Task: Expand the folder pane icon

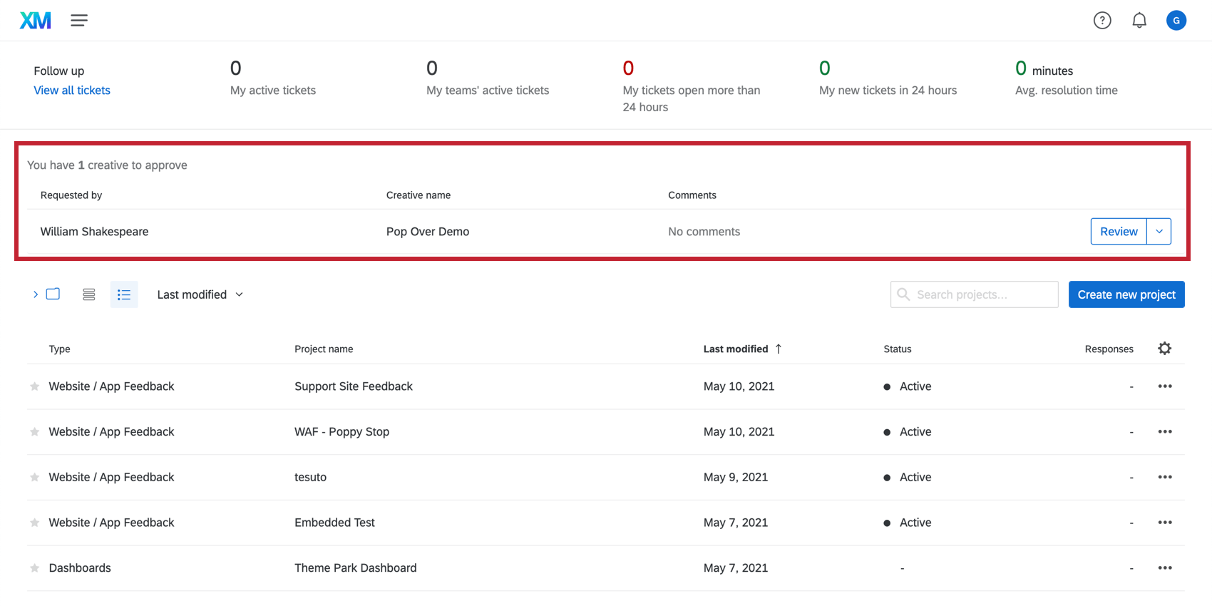Action: [x=46, y=294]
